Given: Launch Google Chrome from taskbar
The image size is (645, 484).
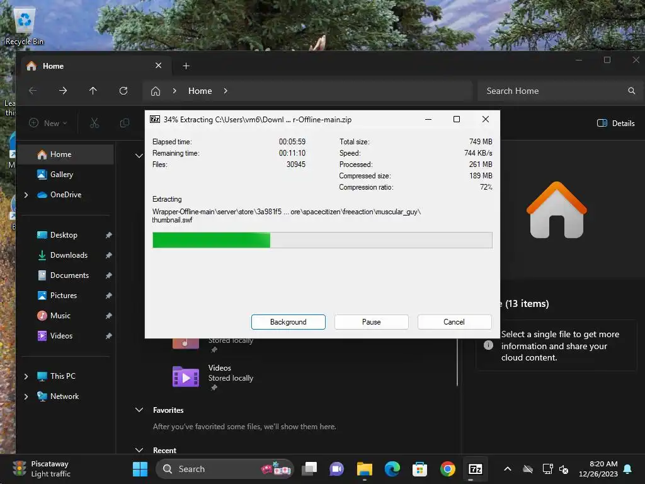Looking at the screenshot, I should coord(448,469).
